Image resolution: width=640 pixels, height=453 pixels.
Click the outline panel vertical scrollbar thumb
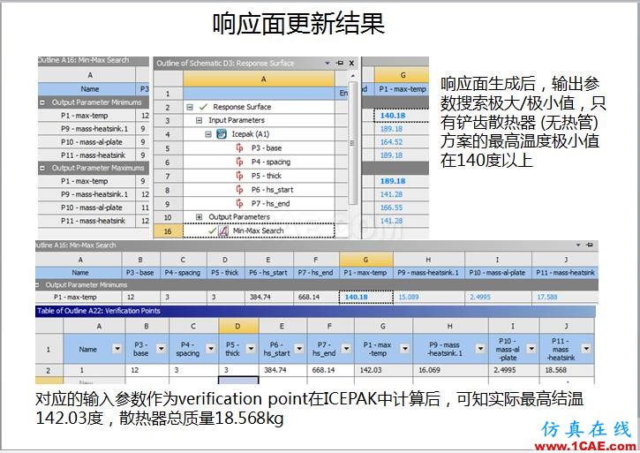click(353, 143)
